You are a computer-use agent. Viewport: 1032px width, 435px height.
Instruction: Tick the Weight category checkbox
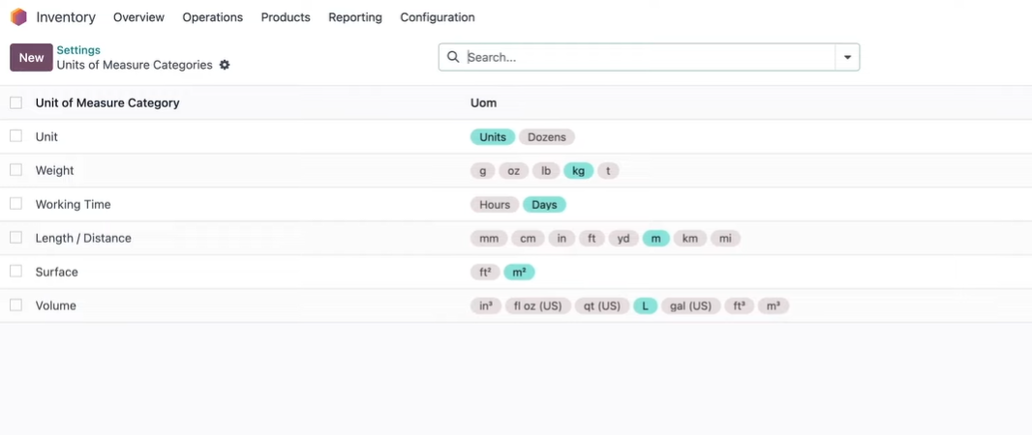pos(15,170)
